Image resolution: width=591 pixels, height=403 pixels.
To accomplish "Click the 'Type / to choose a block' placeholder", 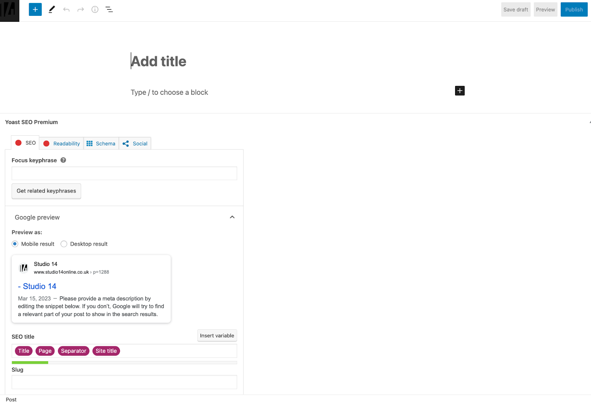I will [x=169, y=92].
